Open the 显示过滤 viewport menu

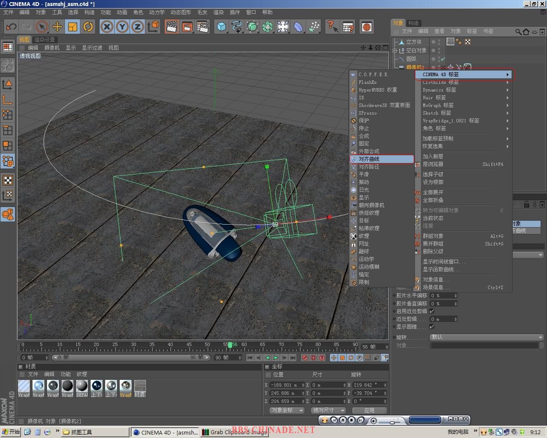pos(92,47)
